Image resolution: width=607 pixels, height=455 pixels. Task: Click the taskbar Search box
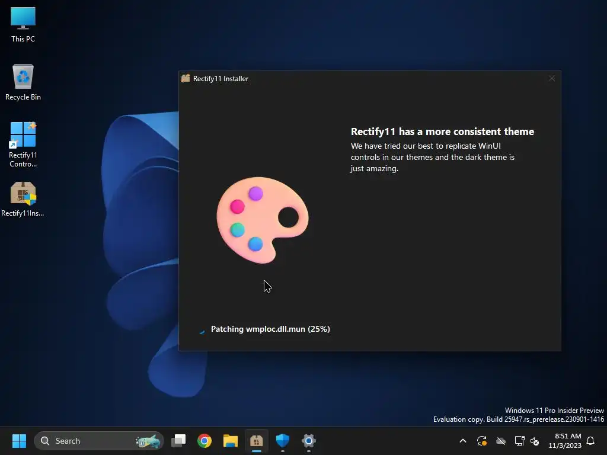click(x=99, y=441)
